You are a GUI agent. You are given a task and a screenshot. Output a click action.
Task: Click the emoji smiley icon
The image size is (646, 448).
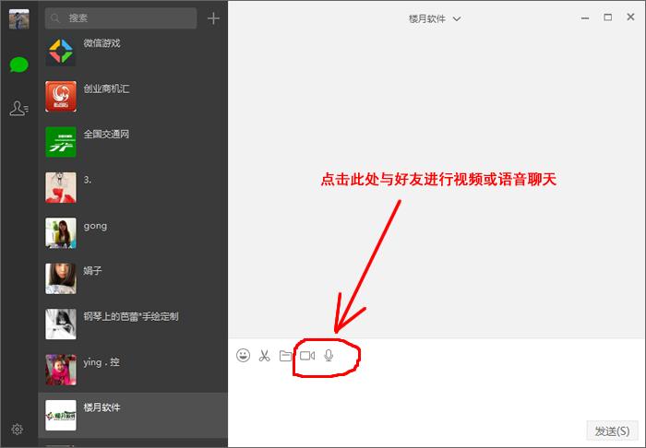pos(244,355)
